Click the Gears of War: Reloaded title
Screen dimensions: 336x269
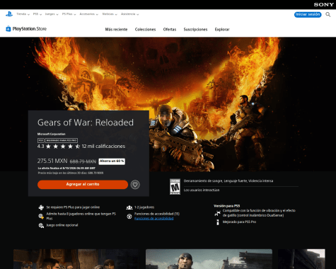pyautogui.click(x=86, y=122)
